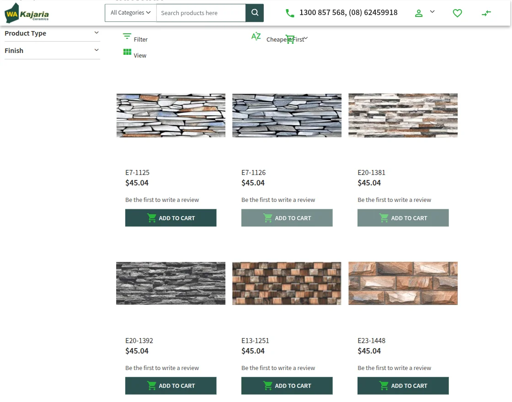Click the shopping cart icon near sort

[290, 39]
